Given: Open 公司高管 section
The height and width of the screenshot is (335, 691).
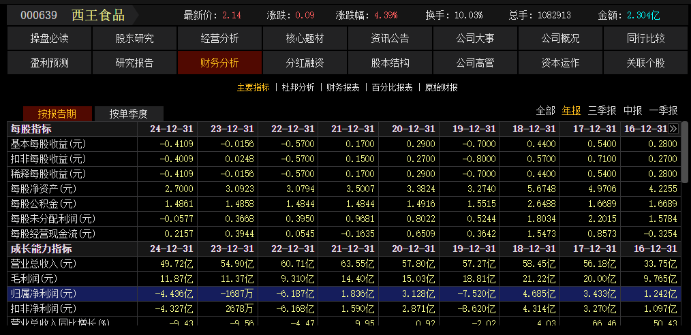Looking at the screenshot, I should pyautogui.click(x=475, y=63).
